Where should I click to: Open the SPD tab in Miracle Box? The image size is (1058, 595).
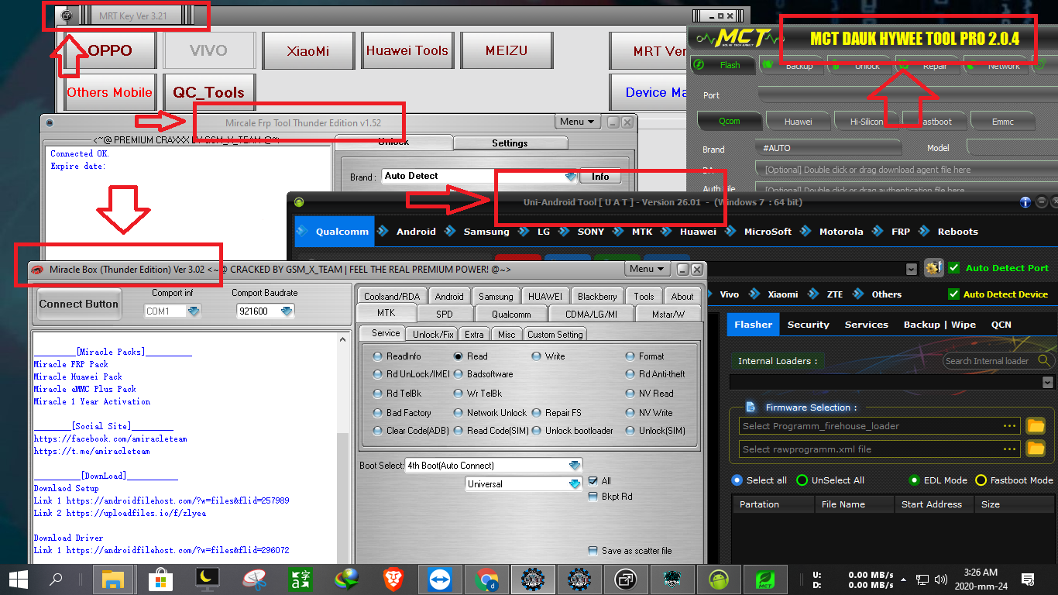click(445, 314)
